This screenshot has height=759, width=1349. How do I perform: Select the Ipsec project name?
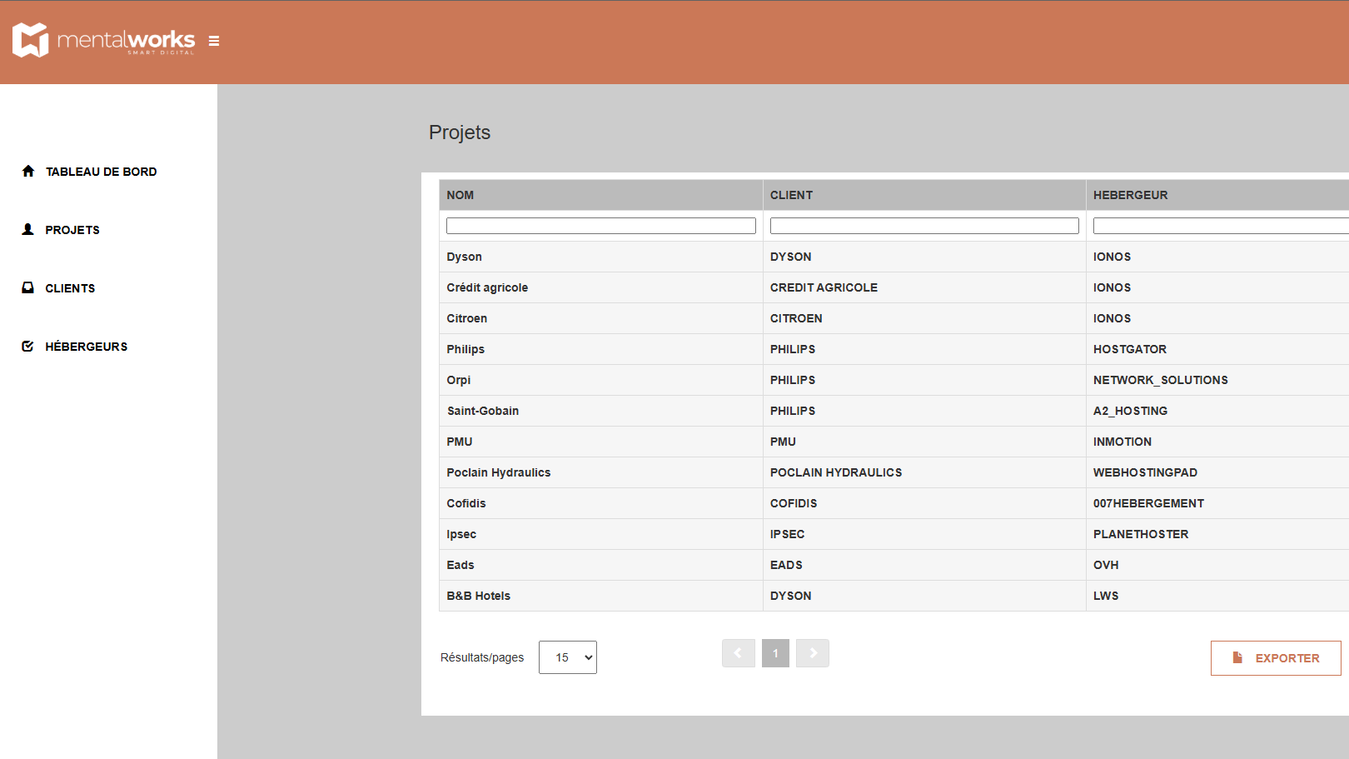click(461, 534)
